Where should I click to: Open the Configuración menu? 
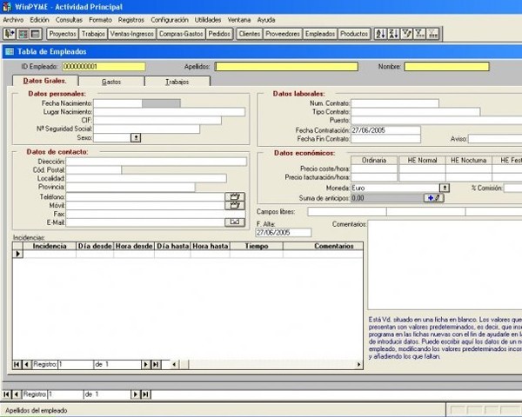(x=170, y=20)
